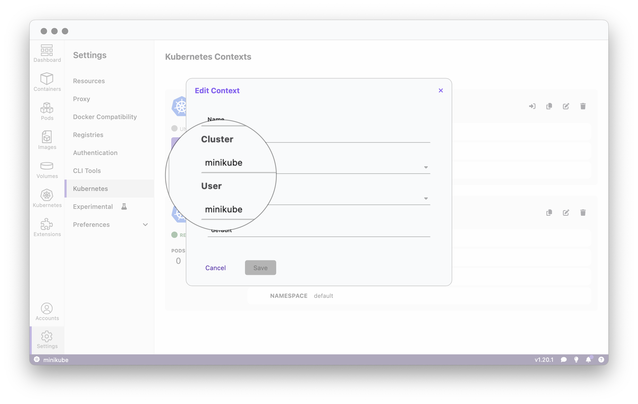Image resolution: width=638 pixels, height=404 pixels.
Task: Open the Containers page
Action: 47,82
